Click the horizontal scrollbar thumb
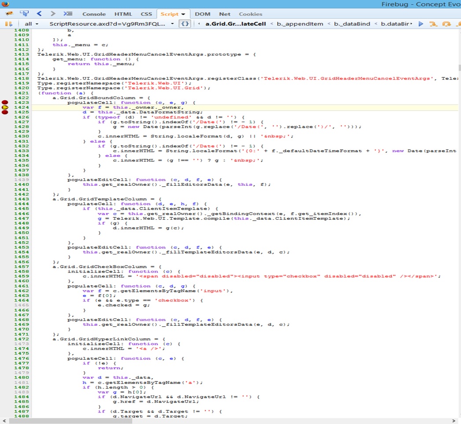The image size is (461, 424). click(71, 421)
